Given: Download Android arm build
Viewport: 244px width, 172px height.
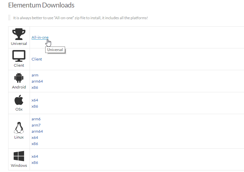Looking at the screenshot, I should (35, 75).
